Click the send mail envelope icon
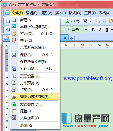Viewport: 113px width, 131px height. pos(14,104)
